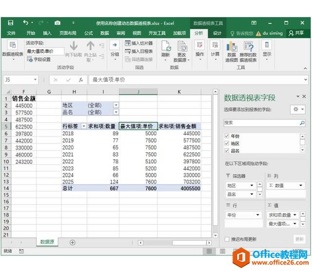Open the 操作 actions menu
The width and height of the screenshot is (312, 271).
point(200,50)
